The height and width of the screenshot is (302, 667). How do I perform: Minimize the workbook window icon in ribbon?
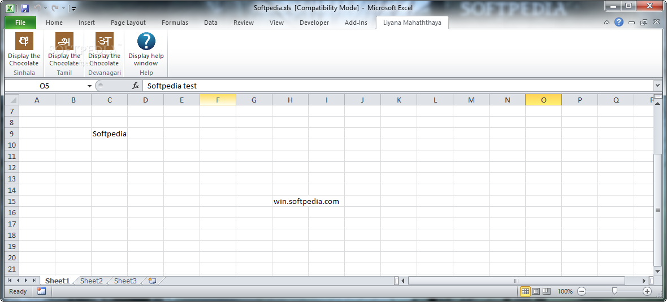[x=631, y=23]
